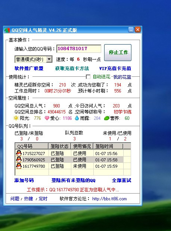Click the login time 01-07 15:59

pos(106,166)
